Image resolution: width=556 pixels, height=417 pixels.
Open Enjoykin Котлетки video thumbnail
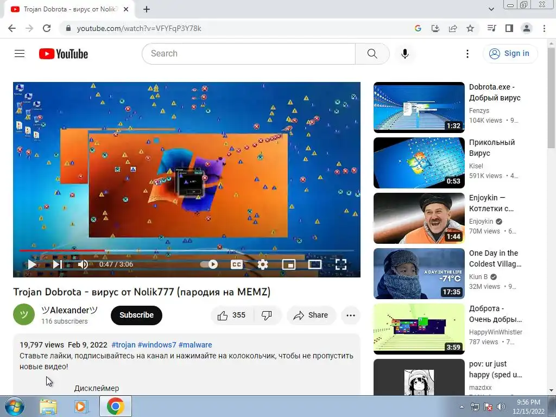(419, 218)
